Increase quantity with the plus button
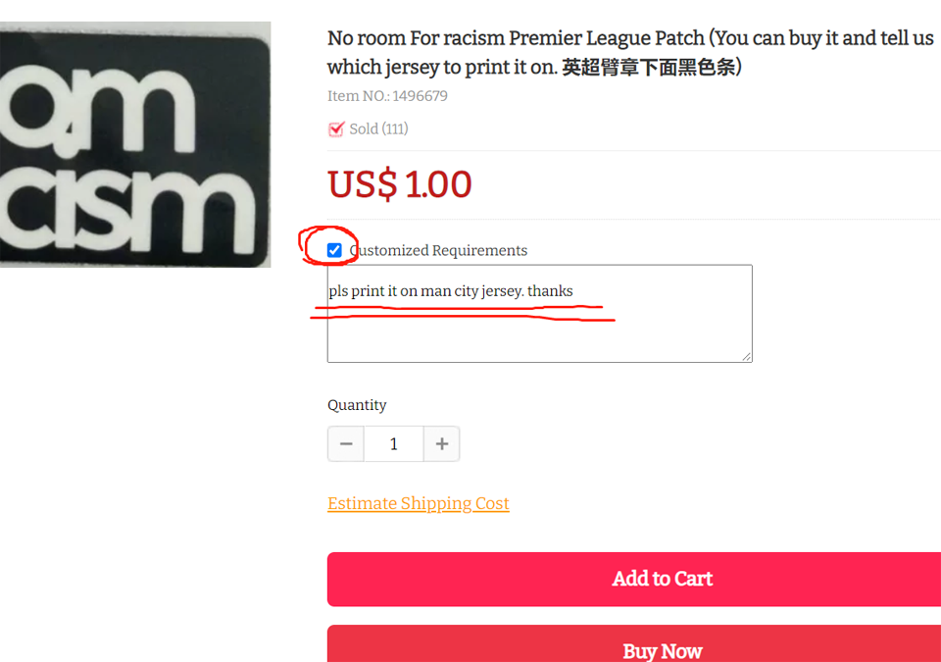 tap(442, 444)
